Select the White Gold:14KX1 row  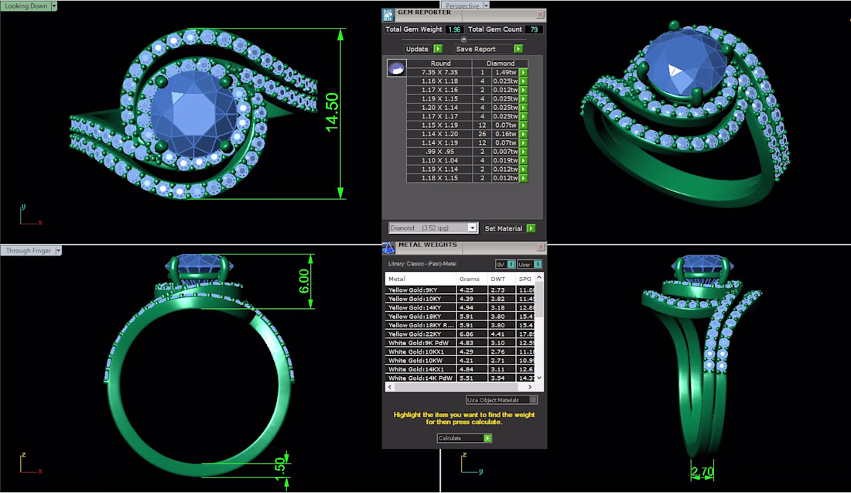[x=460, y=369]
